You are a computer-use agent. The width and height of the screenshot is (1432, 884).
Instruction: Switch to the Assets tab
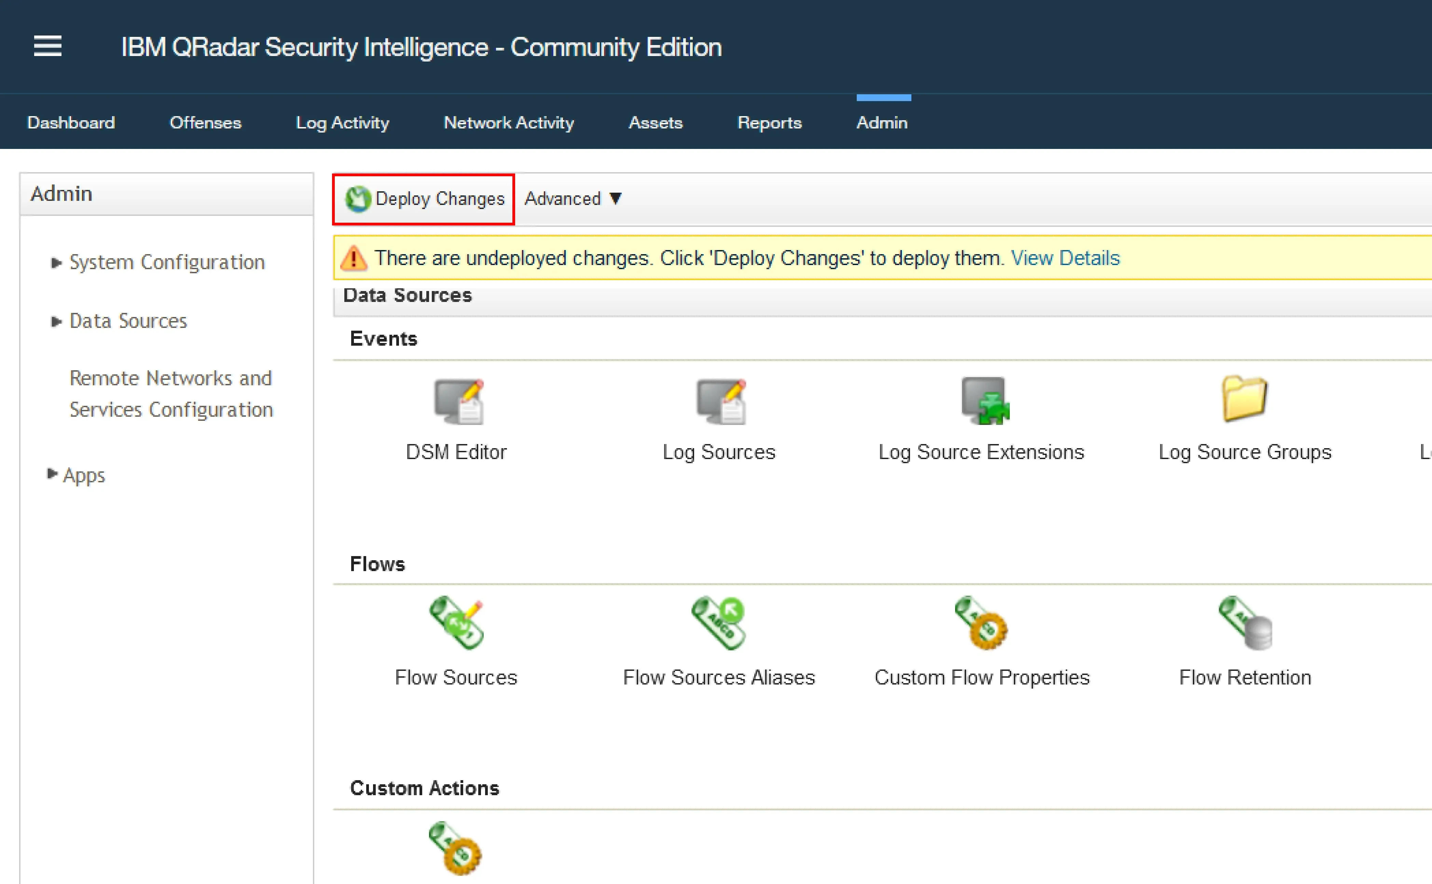[656, 123]
